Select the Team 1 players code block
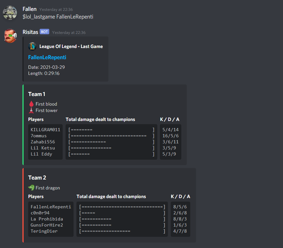Image resolution: width=283 pixels, height=248 pixels. click(45, 142)
